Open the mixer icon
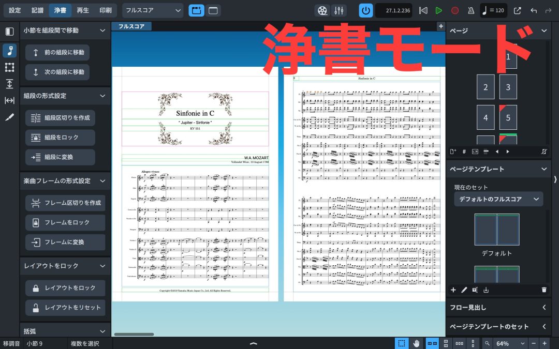559x349 pixels. (x=339, y=11)
